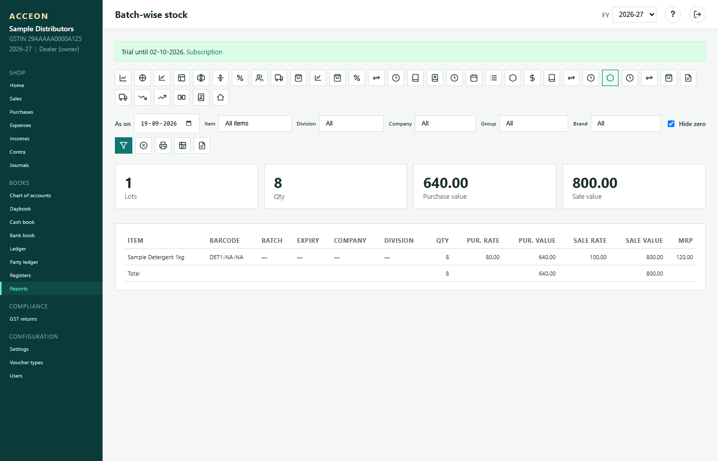Clear filters with the circled X icon
The image size is (718, 461).
pos(144,145)
